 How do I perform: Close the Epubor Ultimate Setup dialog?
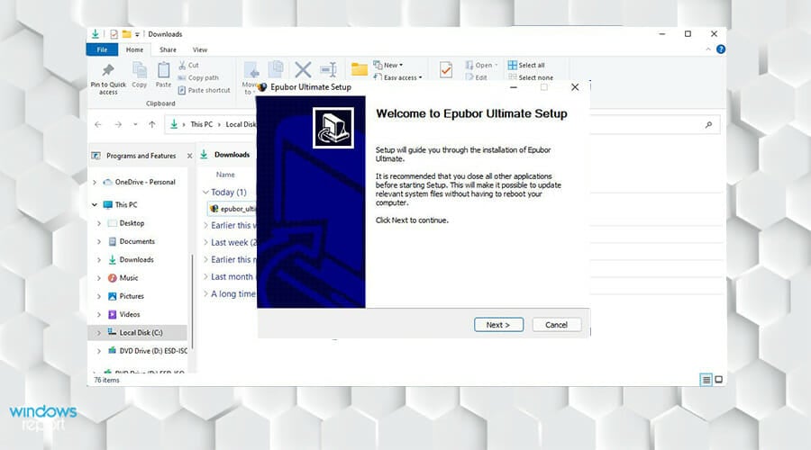575,87
